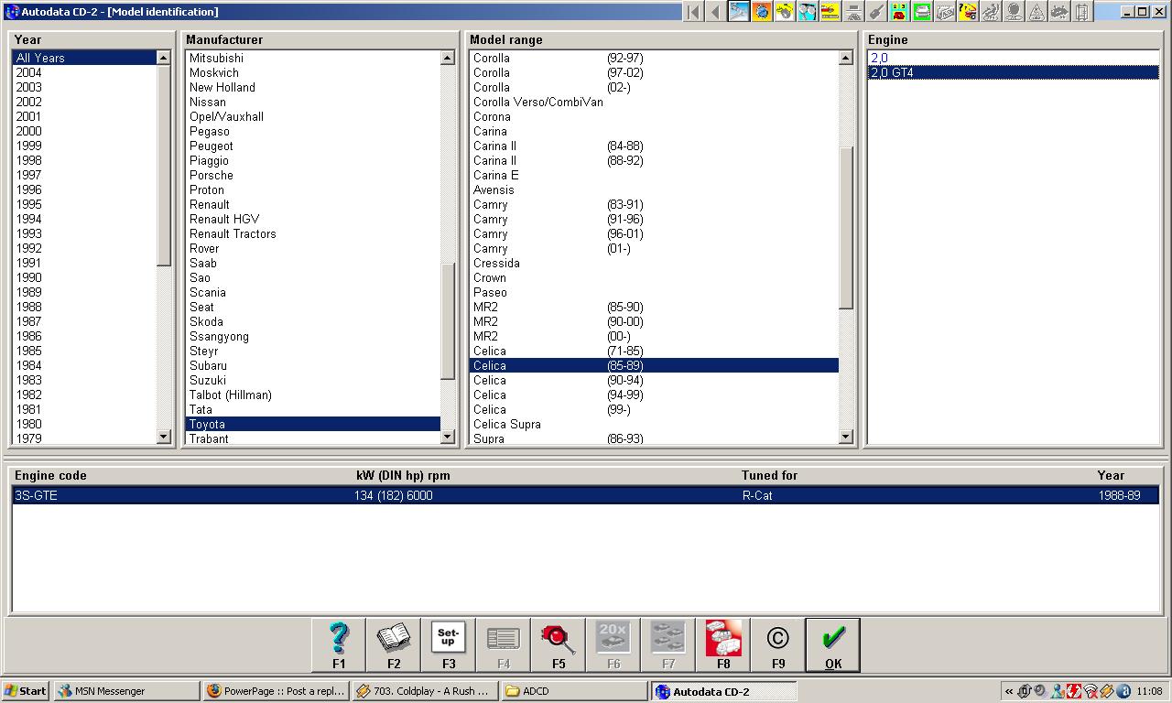The width and height of the screenshot is (1172, 703).
Task: Open the Start menu
Action: 26,691
